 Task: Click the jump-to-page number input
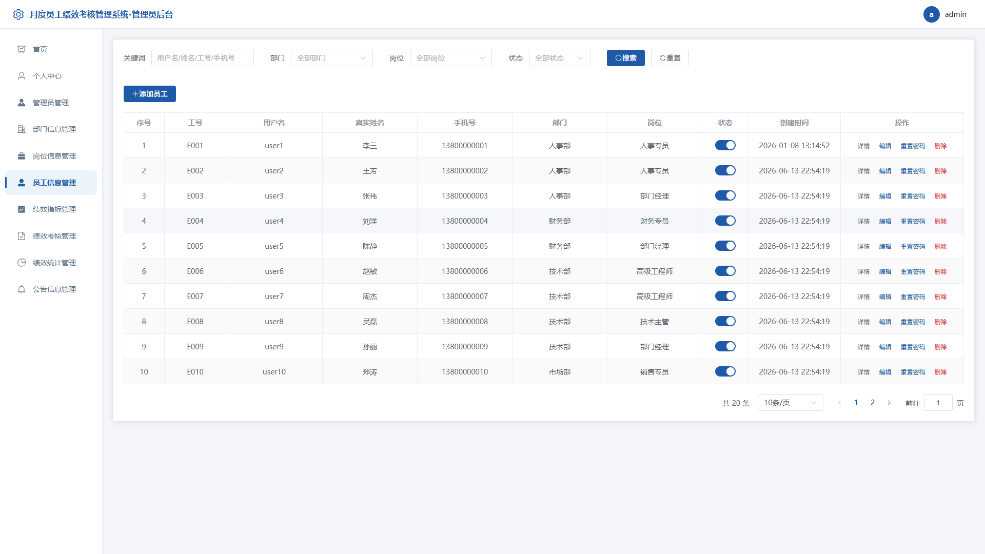938,403
